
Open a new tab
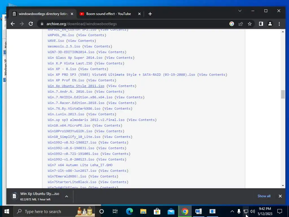pos(150,14)
